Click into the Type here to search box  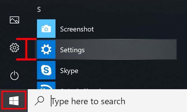(107, 101)
